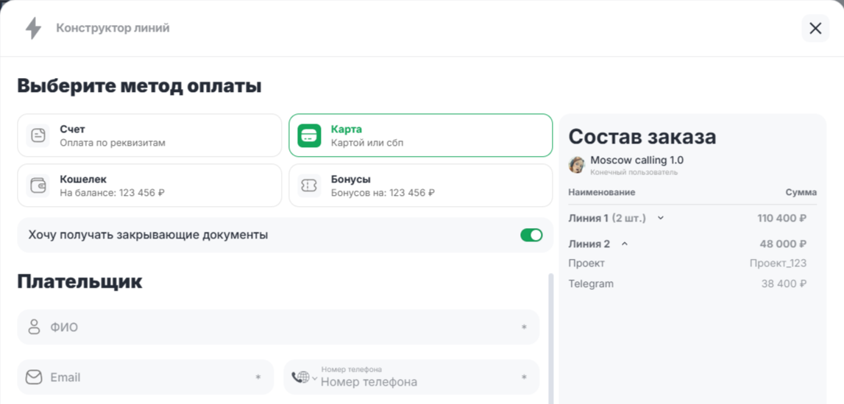Click the wallet icon beside Кошелек
844x404 pixels.
pos(38,185)
